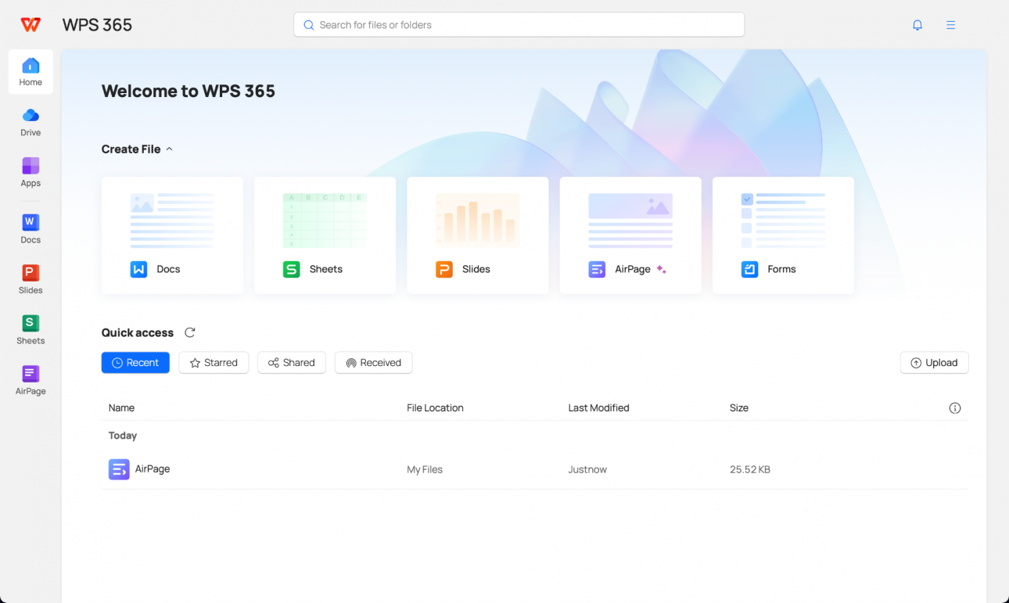Click the WPS logo icon
Image resolution: width=1009 pixels, height=603 pixels.
31,25
